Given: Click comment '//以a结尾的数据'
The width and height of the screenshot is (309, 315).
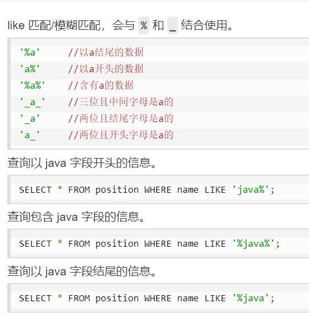Looking at the screenshot, I should (106, 52).
